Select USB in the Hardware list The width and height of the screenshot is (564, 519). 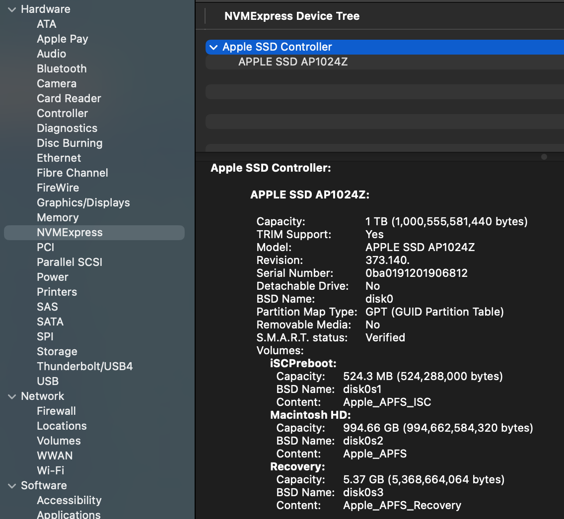(x=48, y=382)
